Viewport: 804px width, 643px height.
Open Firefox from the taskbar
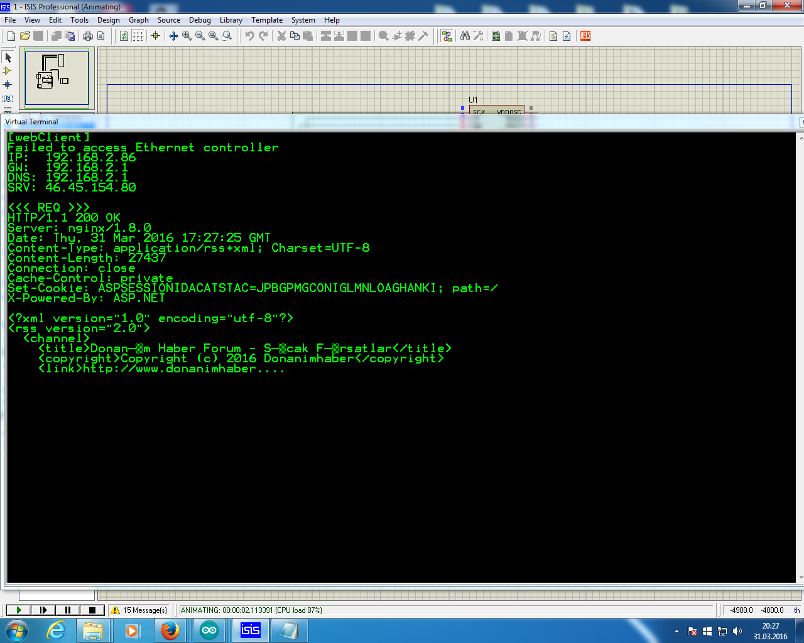(170, 630)
